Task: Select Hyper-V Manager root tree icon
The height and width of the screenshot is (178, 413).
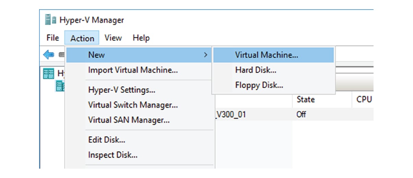Action: pos(49,73)
